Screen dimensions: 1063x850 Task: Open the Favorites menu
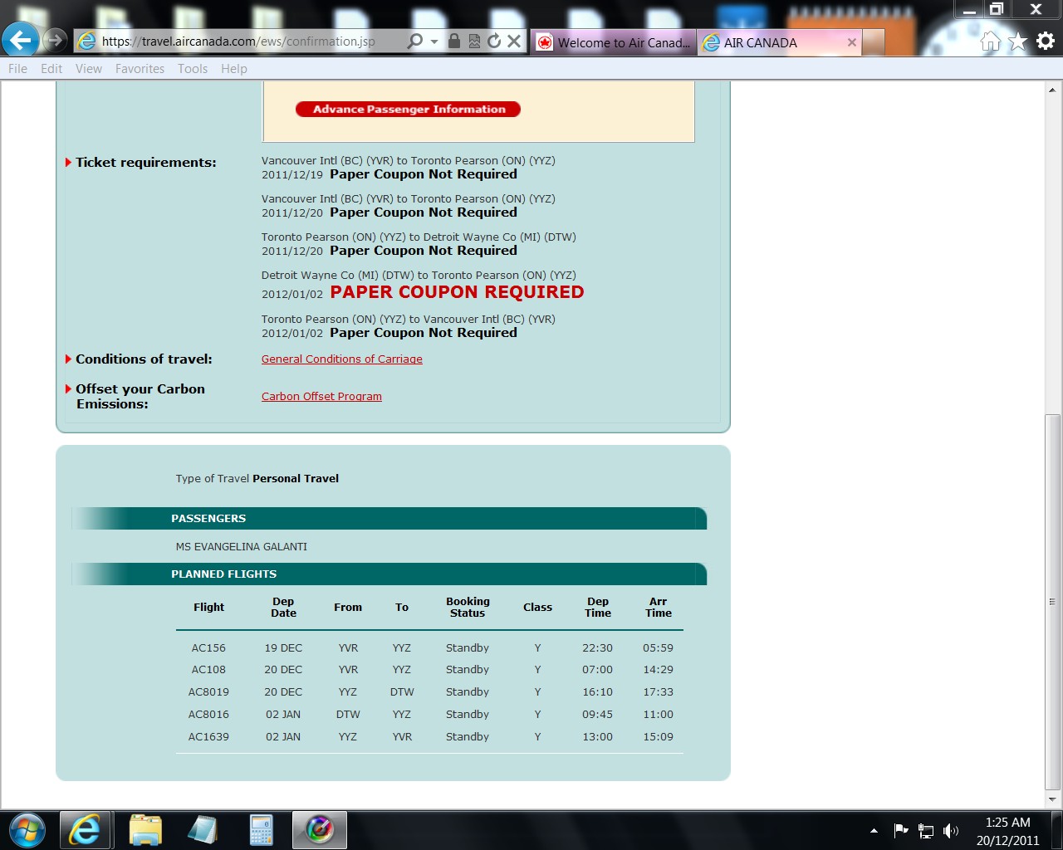(x=140, y=69)
